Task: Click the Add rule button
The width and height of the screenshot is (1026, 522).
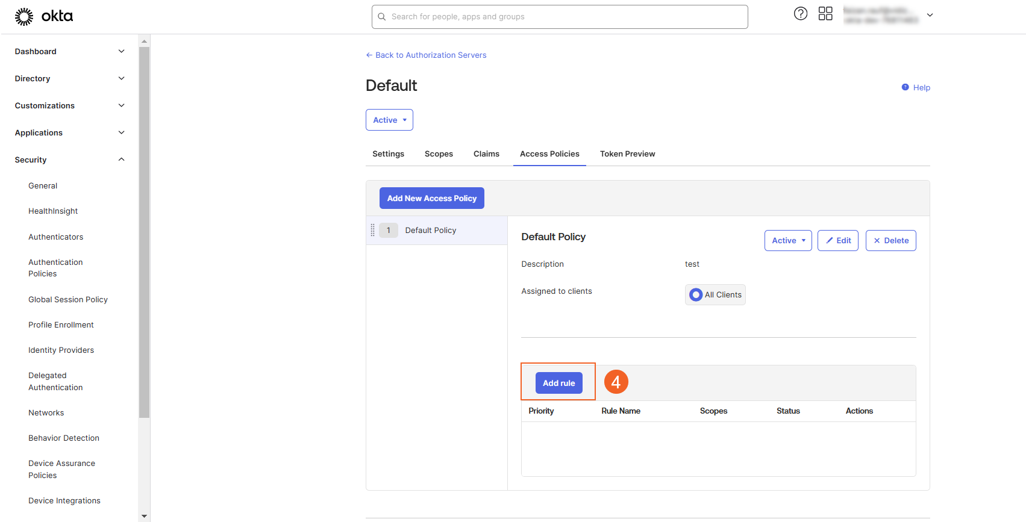Action: (x=558, y=383)
